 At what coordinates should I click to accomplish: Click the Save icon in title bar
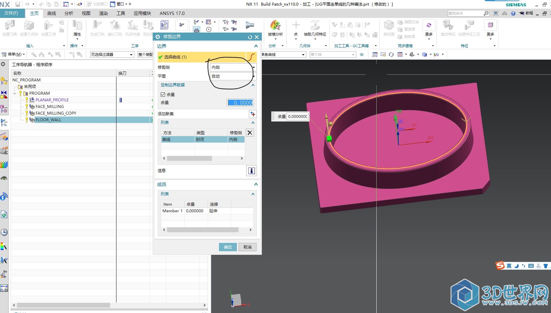pyautogui.click(x=18, y=4)
